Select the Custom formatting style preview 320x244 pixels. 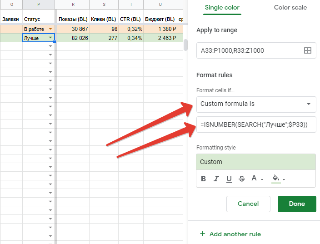click(x=256, y=162)
